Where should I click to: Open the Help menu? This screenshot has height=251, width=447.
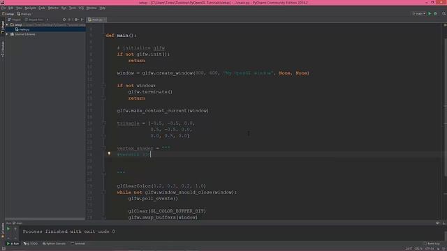103,8
